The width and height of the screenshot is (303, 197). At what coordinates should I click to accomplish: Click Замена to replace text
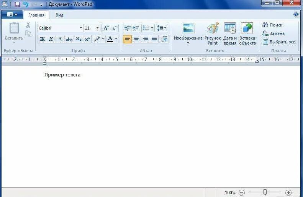274,33
